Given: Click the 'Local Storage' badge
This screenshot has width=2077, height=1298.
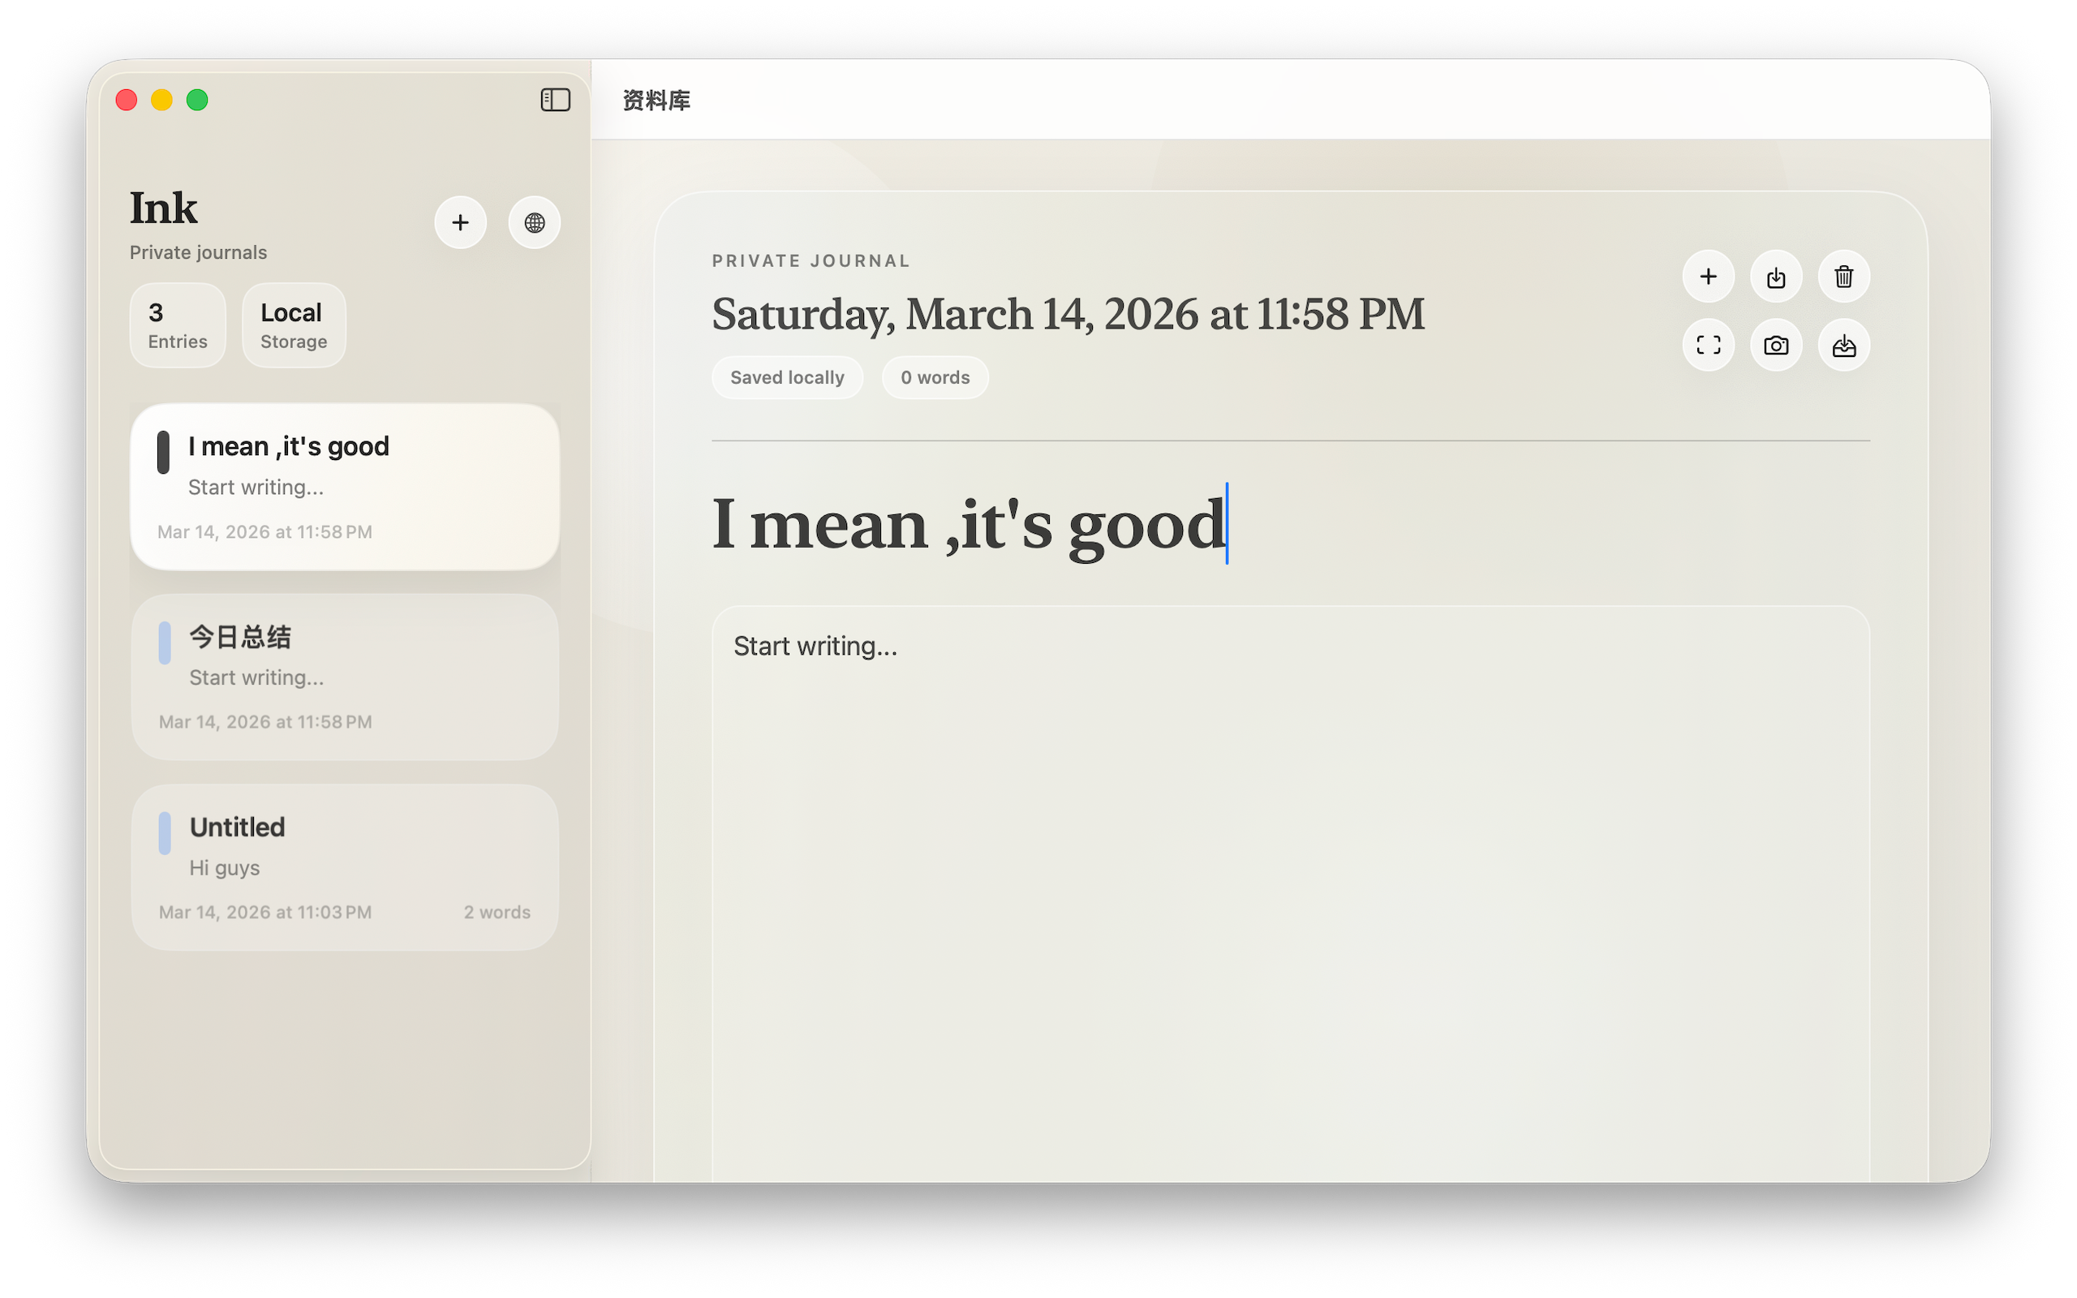Looking at the screenshot, I should [294, 325].
